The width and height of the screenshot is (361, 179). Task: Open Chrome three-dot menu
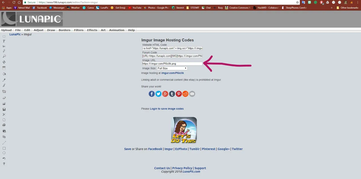coord(358,2)
